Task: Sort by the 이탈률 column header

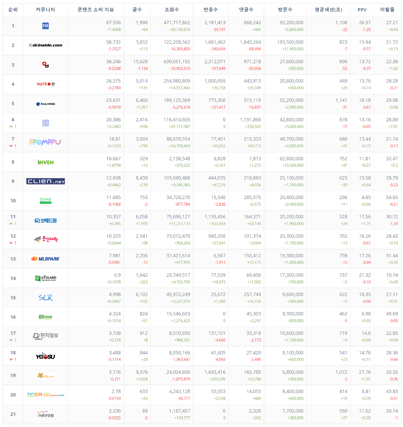Action: pyautogui.click(x=387, y=10)
